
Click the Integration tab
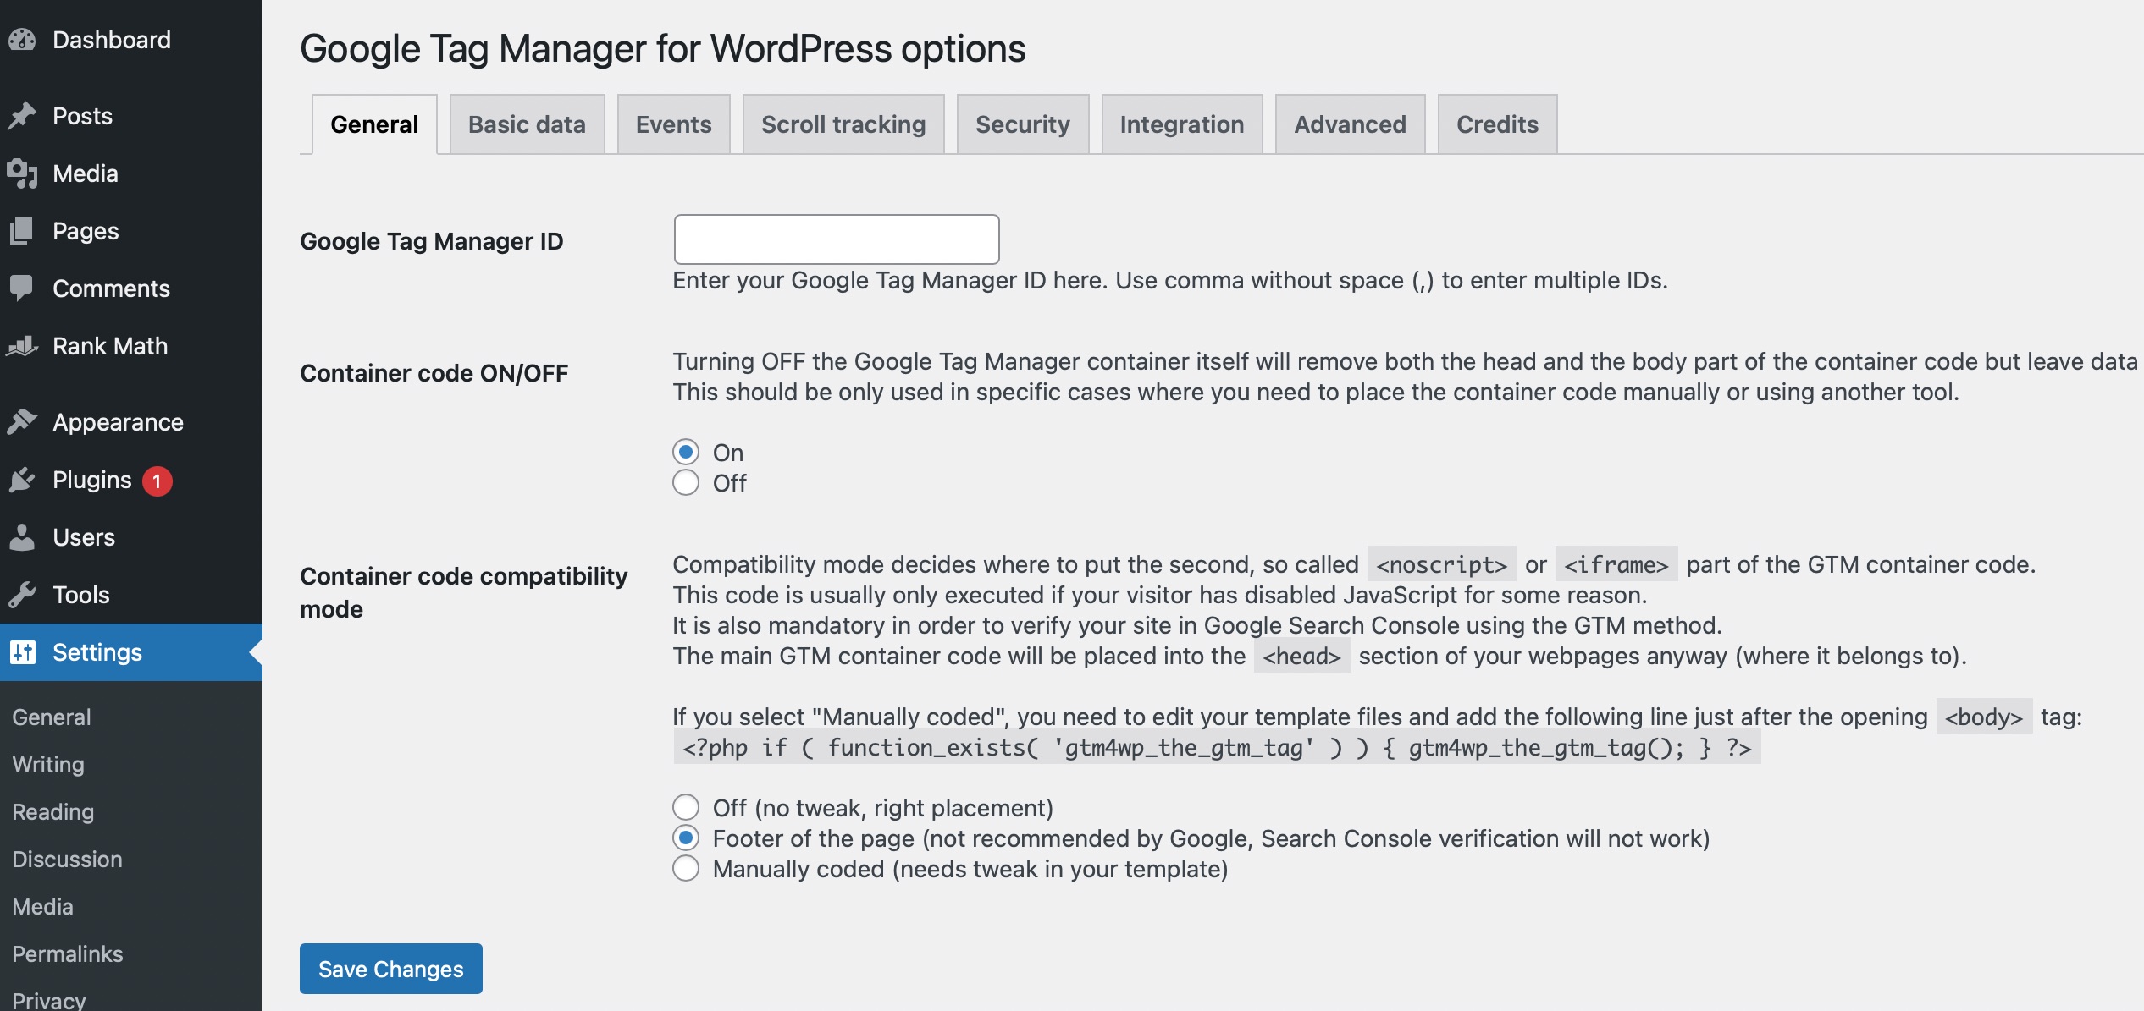coord(1181,123)
